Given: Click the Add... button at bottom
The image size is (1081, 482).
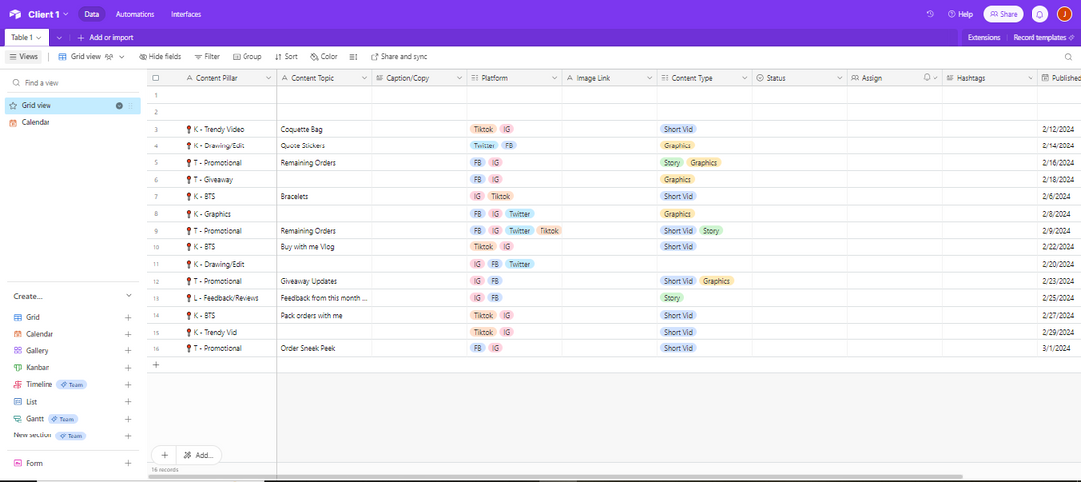Looking at the screenshot, I should (x=199, y=455).
